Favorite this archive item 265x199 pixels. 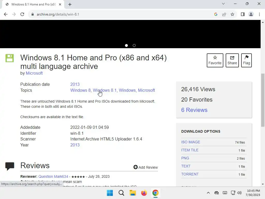215,60
